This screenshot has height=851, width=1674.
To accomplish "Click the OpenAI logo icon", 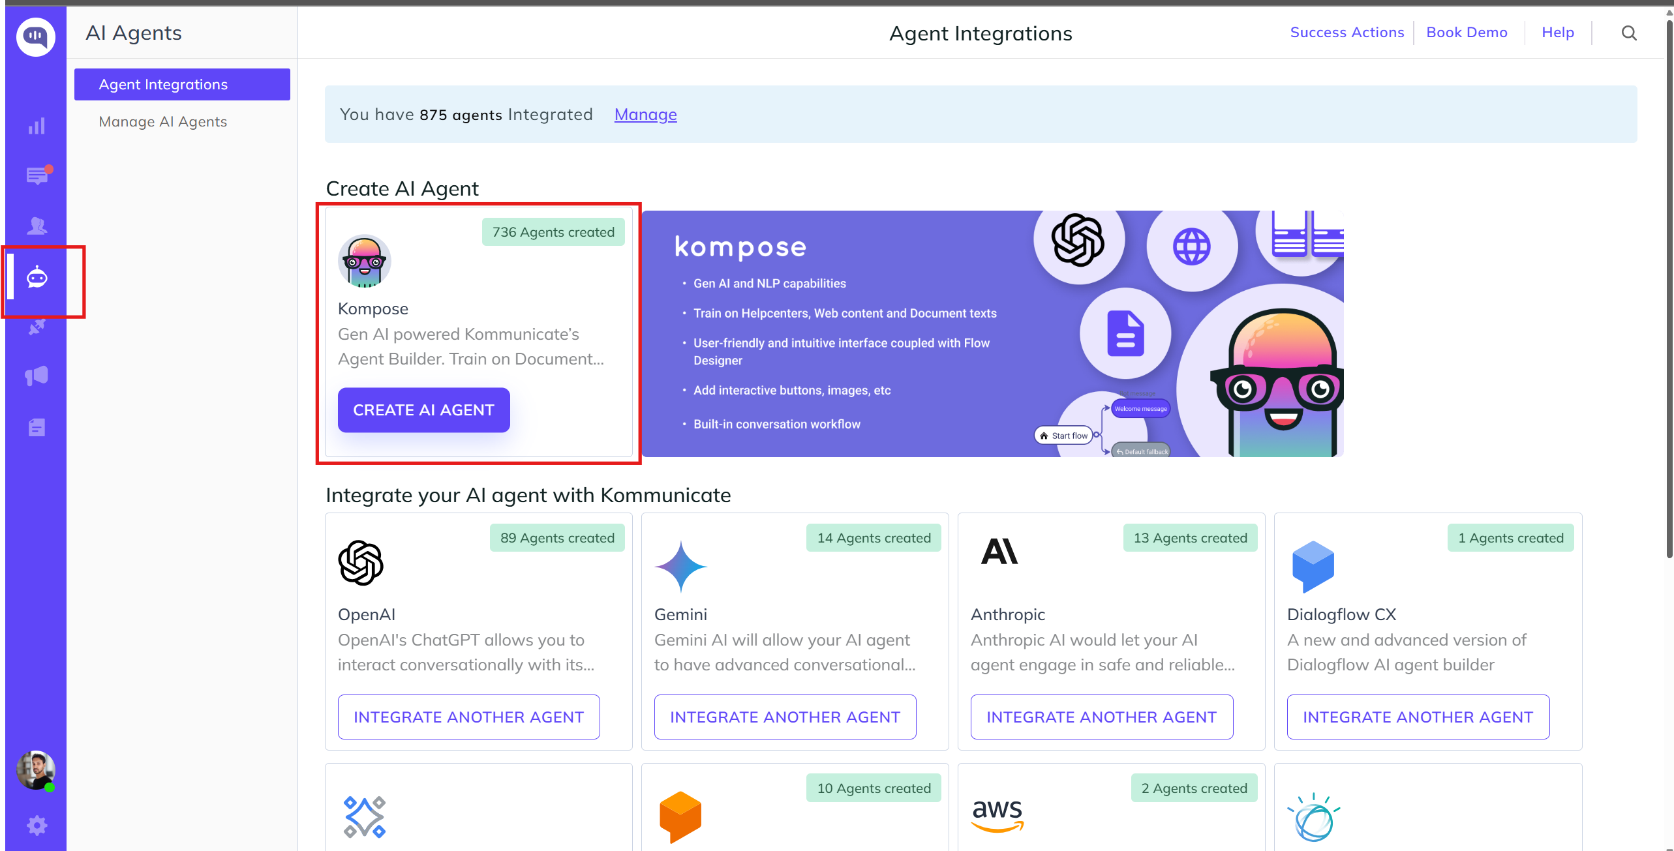I will pyautogui.click(x=361, y=563).
